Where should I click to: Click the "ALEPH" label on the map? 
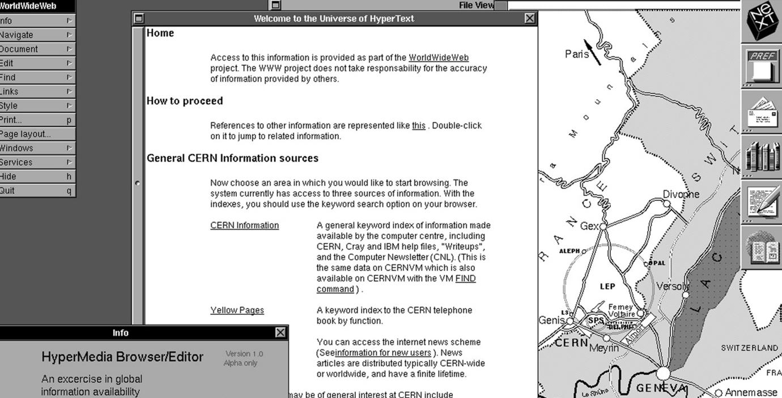(569, 251)
